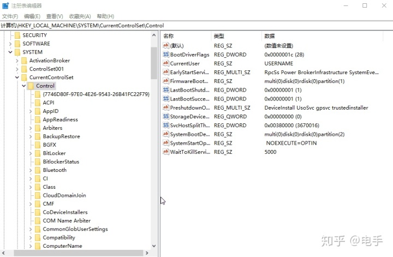Select the {7746D80F-97E0-4E26-9543-26B41FC22F79} key
The width and height of the screenshot is (393, 257).
tap(96, 94)
